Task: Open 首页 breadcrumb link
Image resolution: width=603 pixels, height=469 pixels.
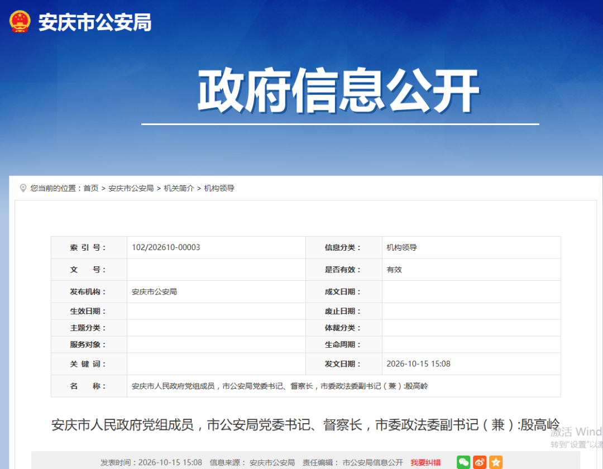Action: (x=91, y=188)
